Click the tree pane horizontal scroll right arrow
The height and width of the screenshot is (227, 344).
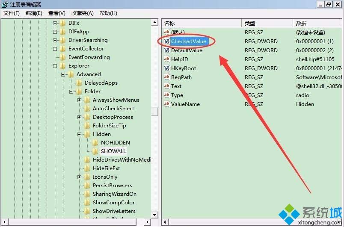click(x=148, y=222)
